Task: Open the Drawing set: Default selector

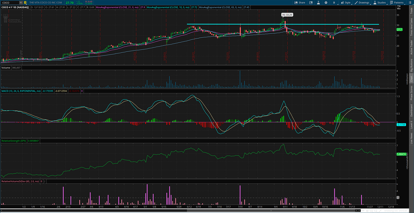Action: click(396, 211)
